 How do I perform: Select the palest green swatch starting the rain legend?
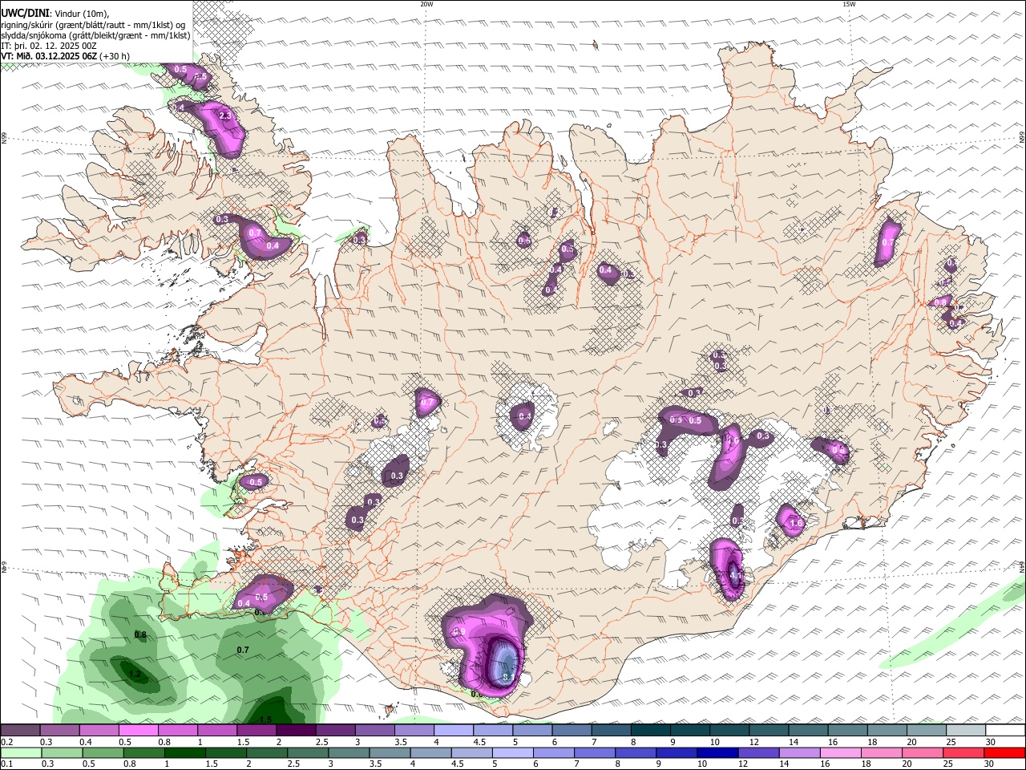point(21,752)
